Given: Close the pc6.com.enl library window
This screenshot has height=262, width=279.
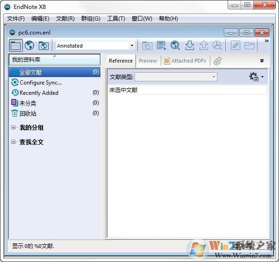Looking at the screenshot, I should click(262, 33).
